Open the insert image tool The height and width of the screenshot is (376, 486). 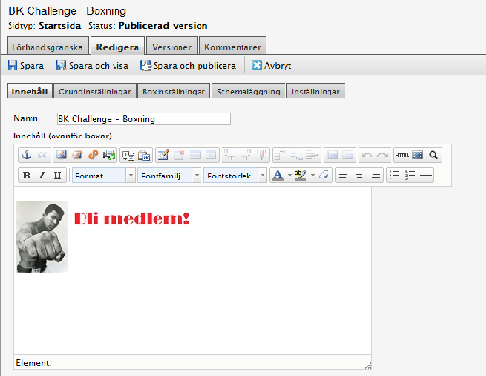coord(61,155)
